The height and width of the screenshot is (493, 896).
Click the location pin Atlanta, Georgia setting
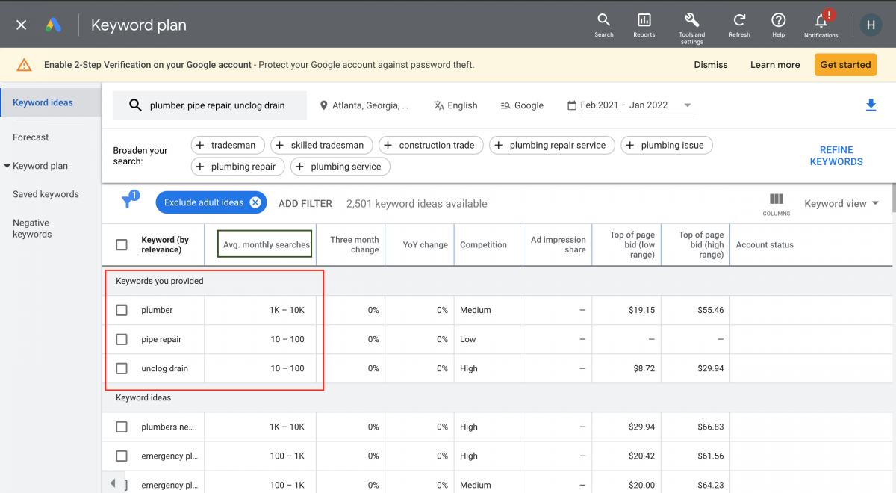pyautogui.click(x=364, y=105)
